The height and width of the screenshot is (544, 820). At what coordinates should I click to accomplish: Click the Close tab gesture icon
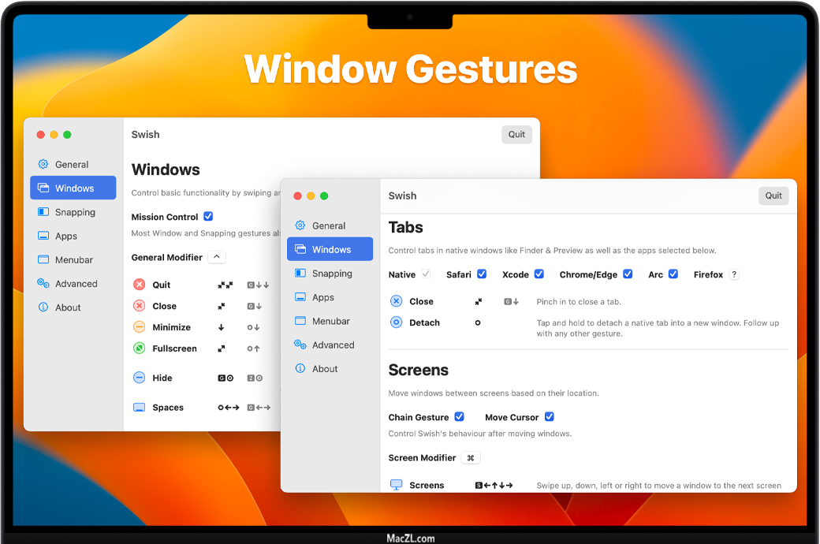point(396,301)
